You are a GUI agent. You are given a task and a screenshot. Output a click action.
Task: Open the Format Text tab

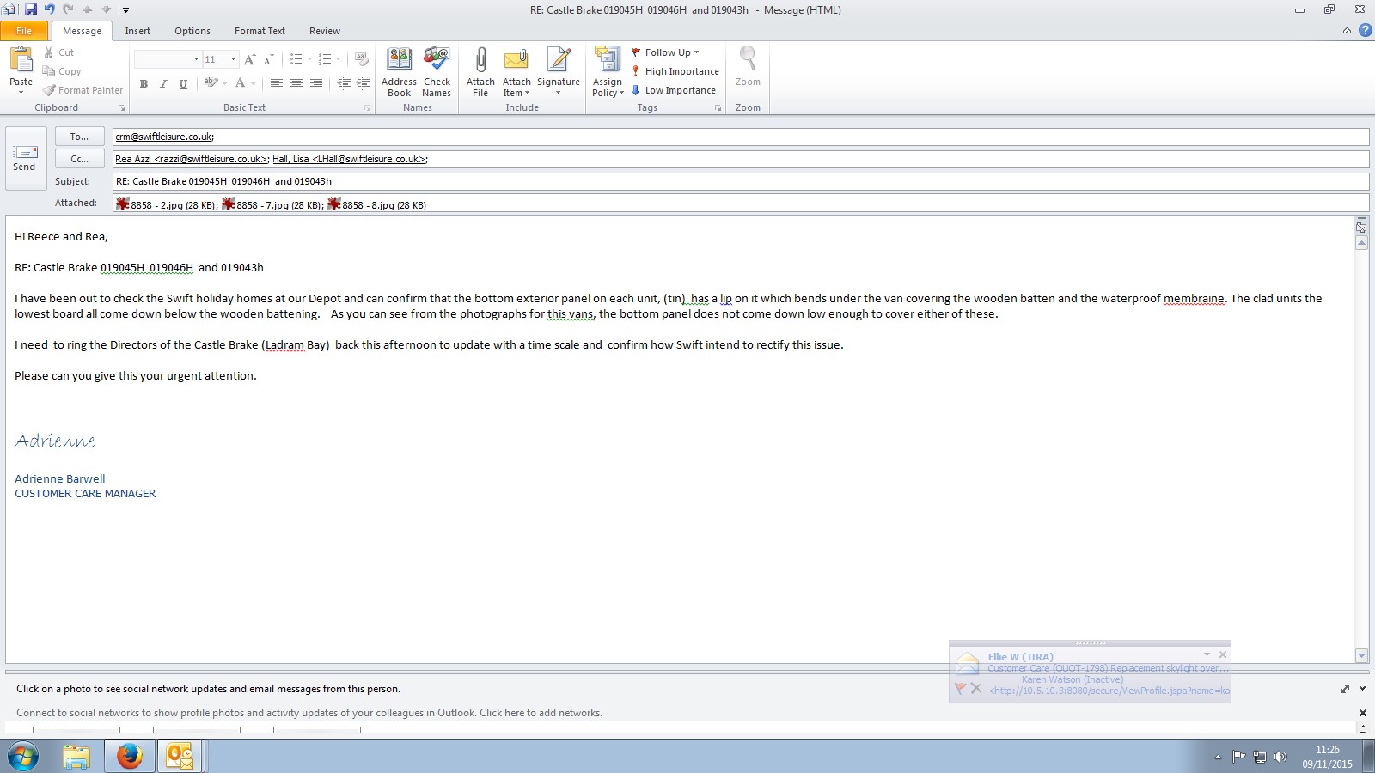point(260,31)
